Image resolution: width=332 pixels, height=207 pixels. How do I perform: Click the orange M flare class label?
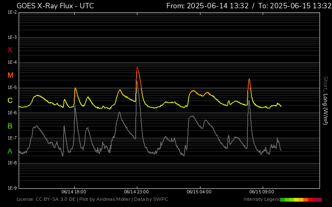[x=10, y=75]
